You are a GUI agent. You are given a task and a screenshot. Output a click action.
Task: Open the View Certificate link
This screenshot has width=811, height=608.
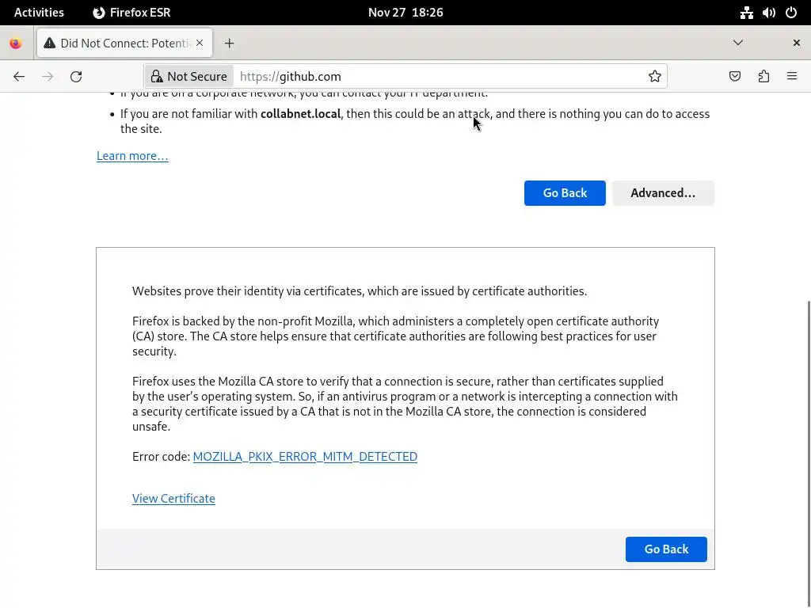tap(173, 499)
